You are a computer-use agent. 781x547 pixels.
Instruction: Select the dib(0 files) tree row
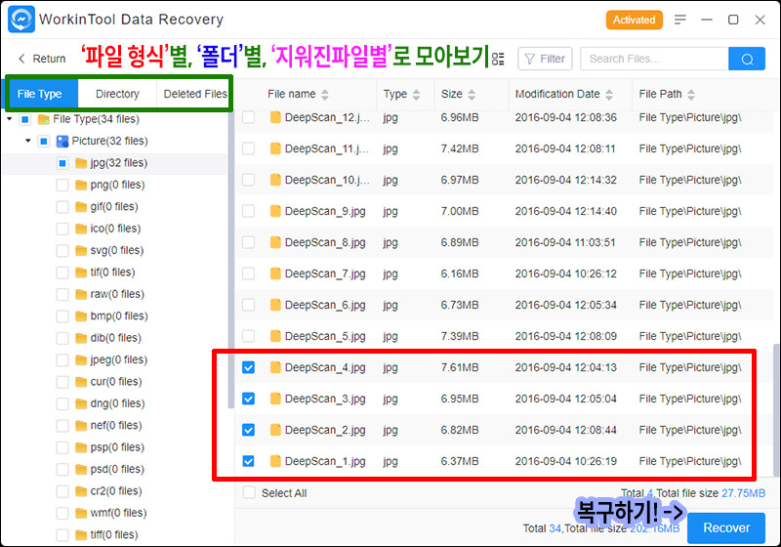click(x=115, y=338)
